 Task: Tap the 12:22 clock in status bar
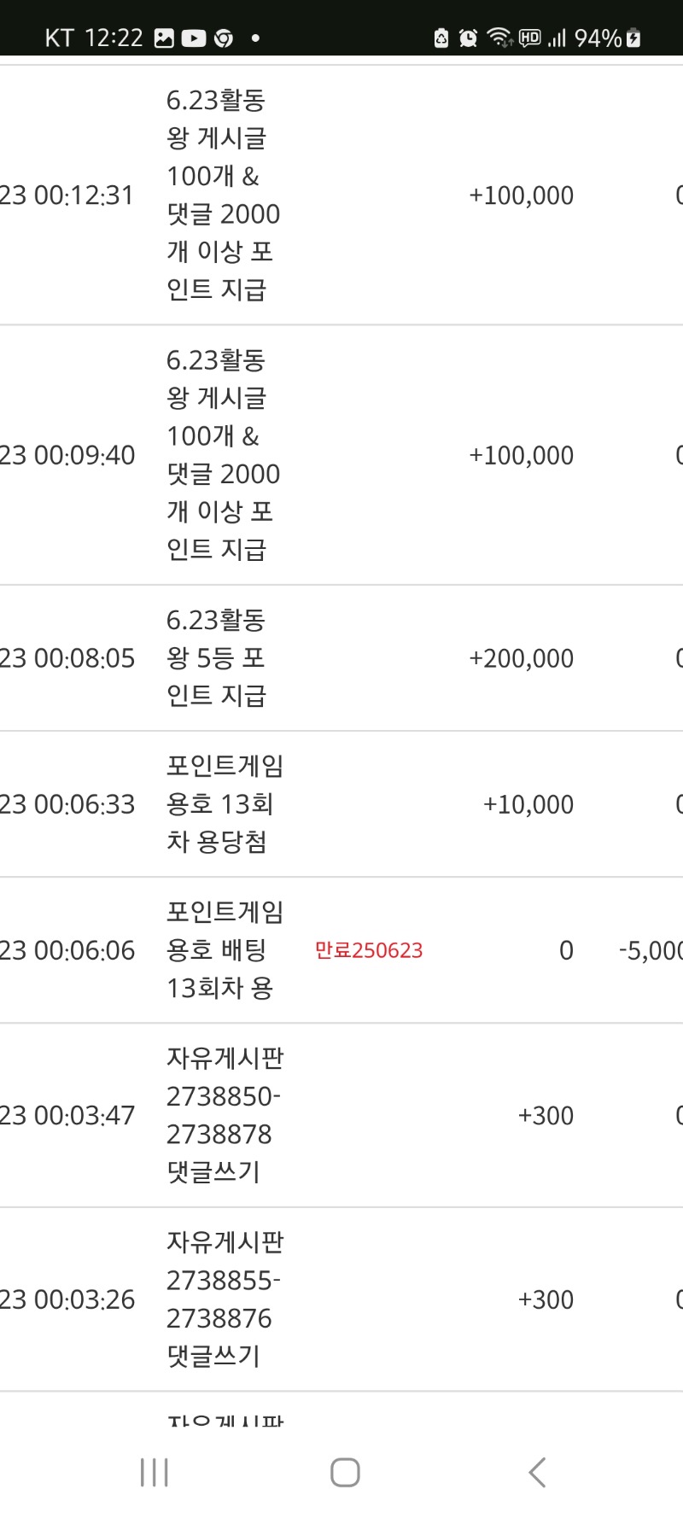[114, 38]
